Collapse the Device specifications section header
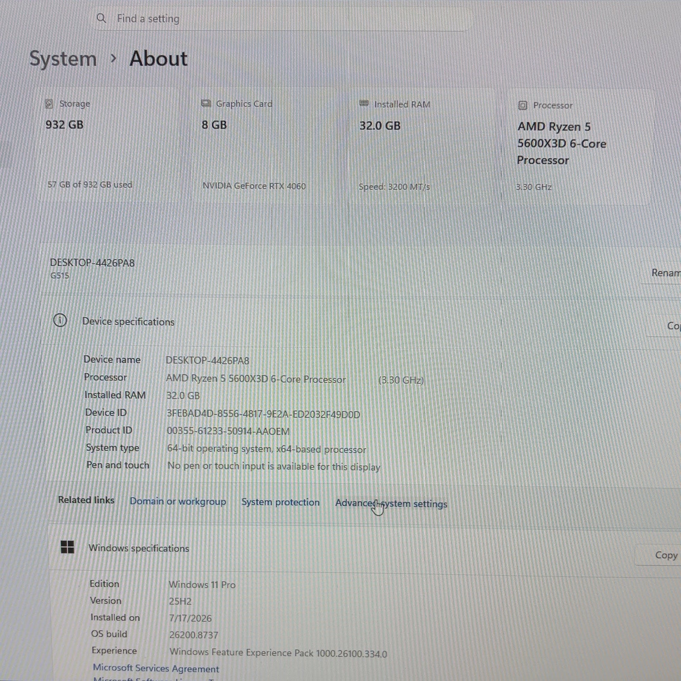The width and height of the screenshot is (681, 681). click(345, 321)
